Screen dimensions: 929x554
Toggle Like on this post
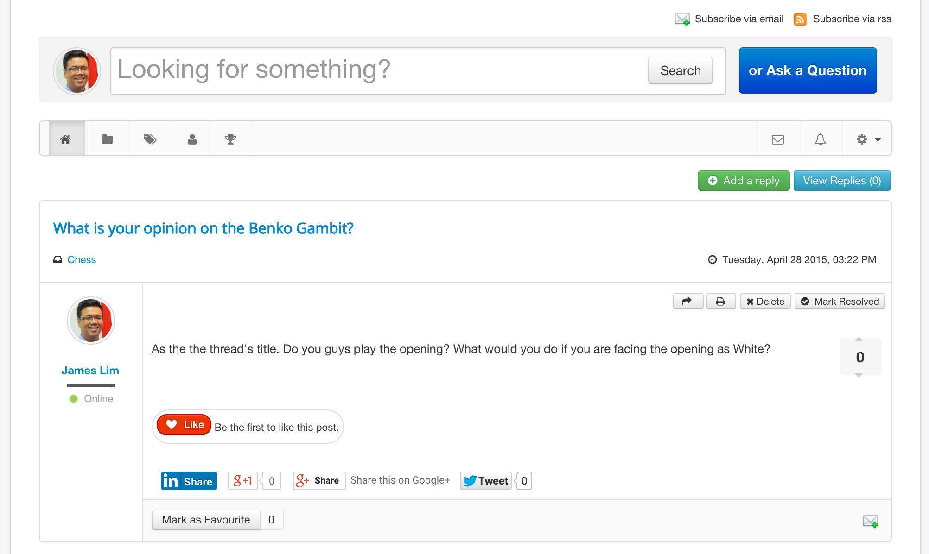coord(185,425)
